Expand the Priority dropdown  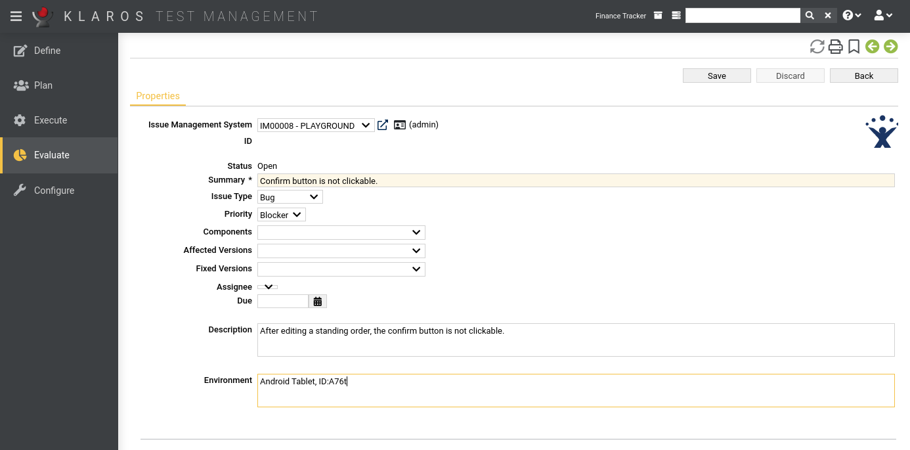[281, 215]
